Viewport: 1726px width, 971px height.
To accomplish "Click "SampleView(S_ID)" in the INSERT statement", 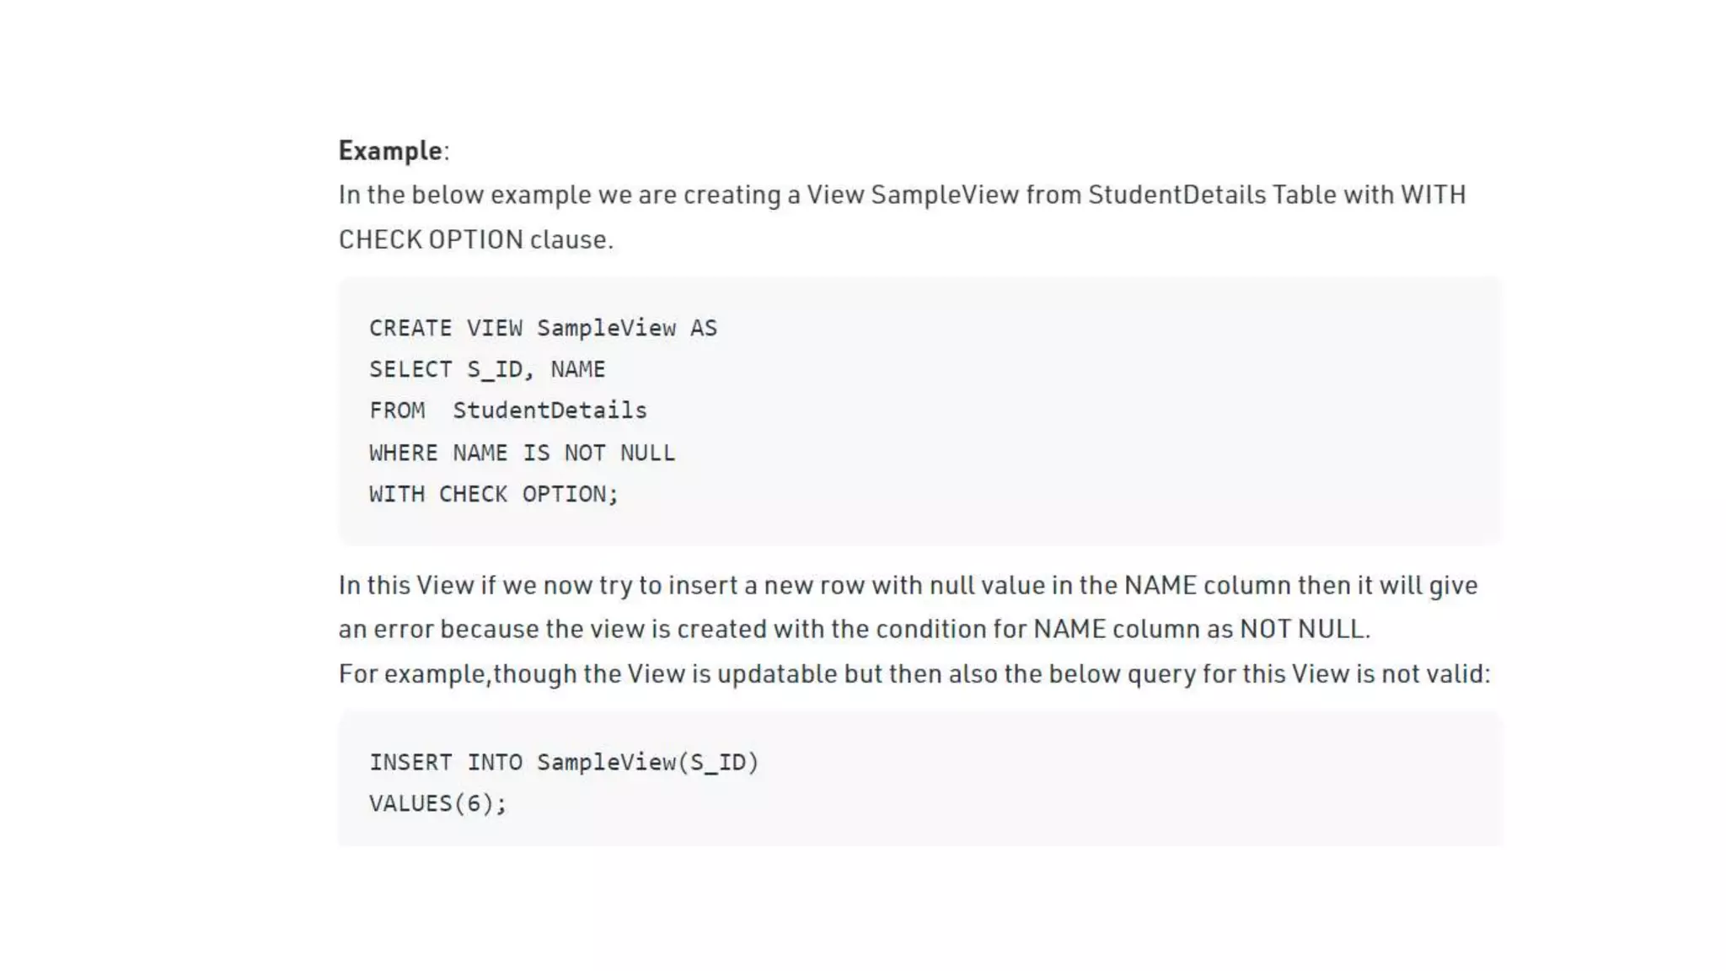I will [x=647, y=762].
